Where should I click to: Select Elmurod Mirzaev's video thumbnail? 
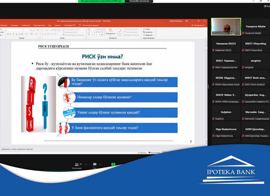(x=226, y=27)
